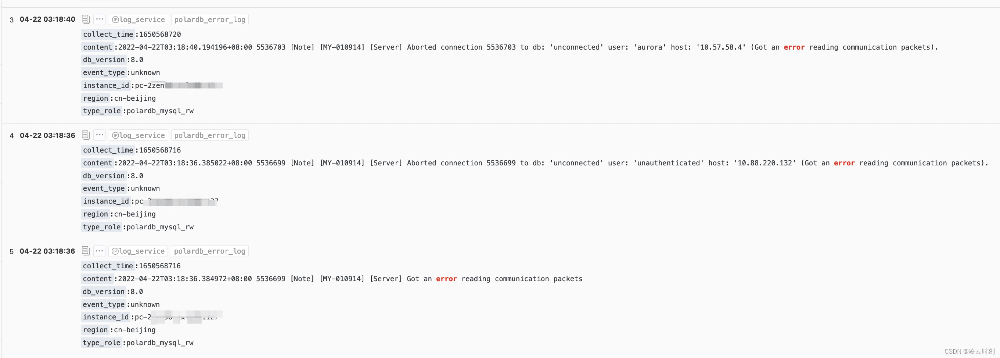Select log_service tag on entry 3
Viewport: 1000px width, 358px height.
139,19
